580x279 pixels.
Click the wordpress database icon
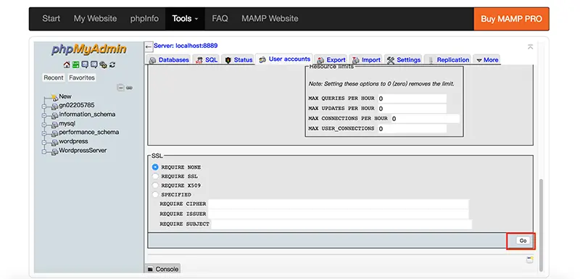point(55,142)
